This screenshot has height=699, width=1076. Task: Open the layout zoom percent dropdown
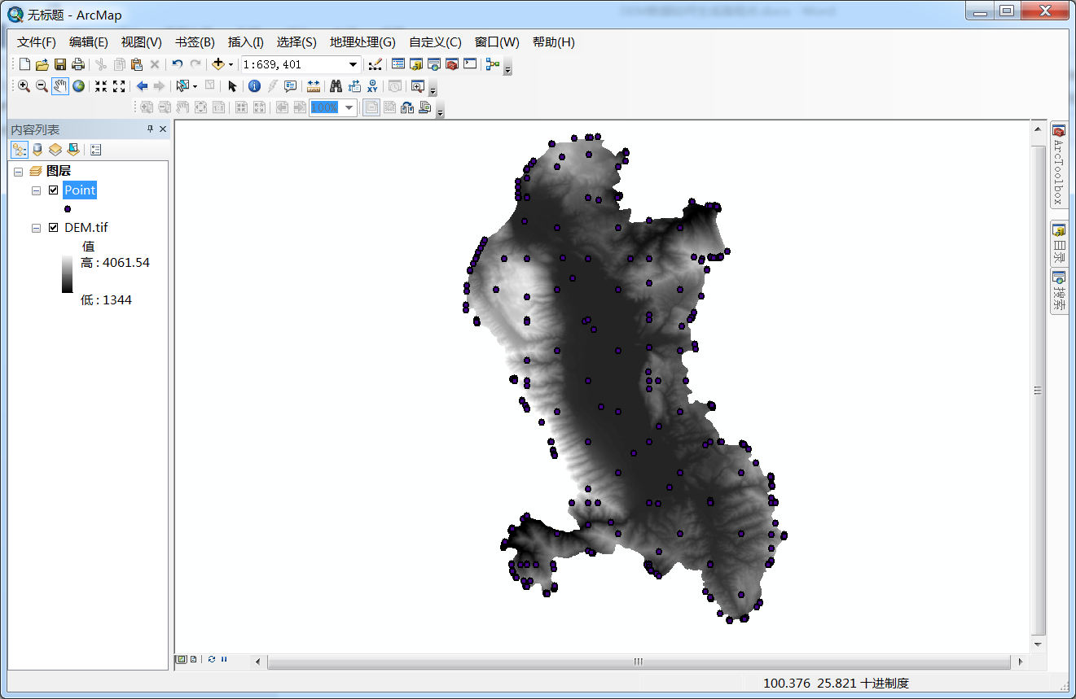coord(349,107)
